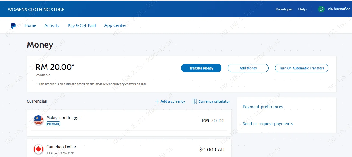Click the estimate conversion rate footnote

click(x=92, y=84)
